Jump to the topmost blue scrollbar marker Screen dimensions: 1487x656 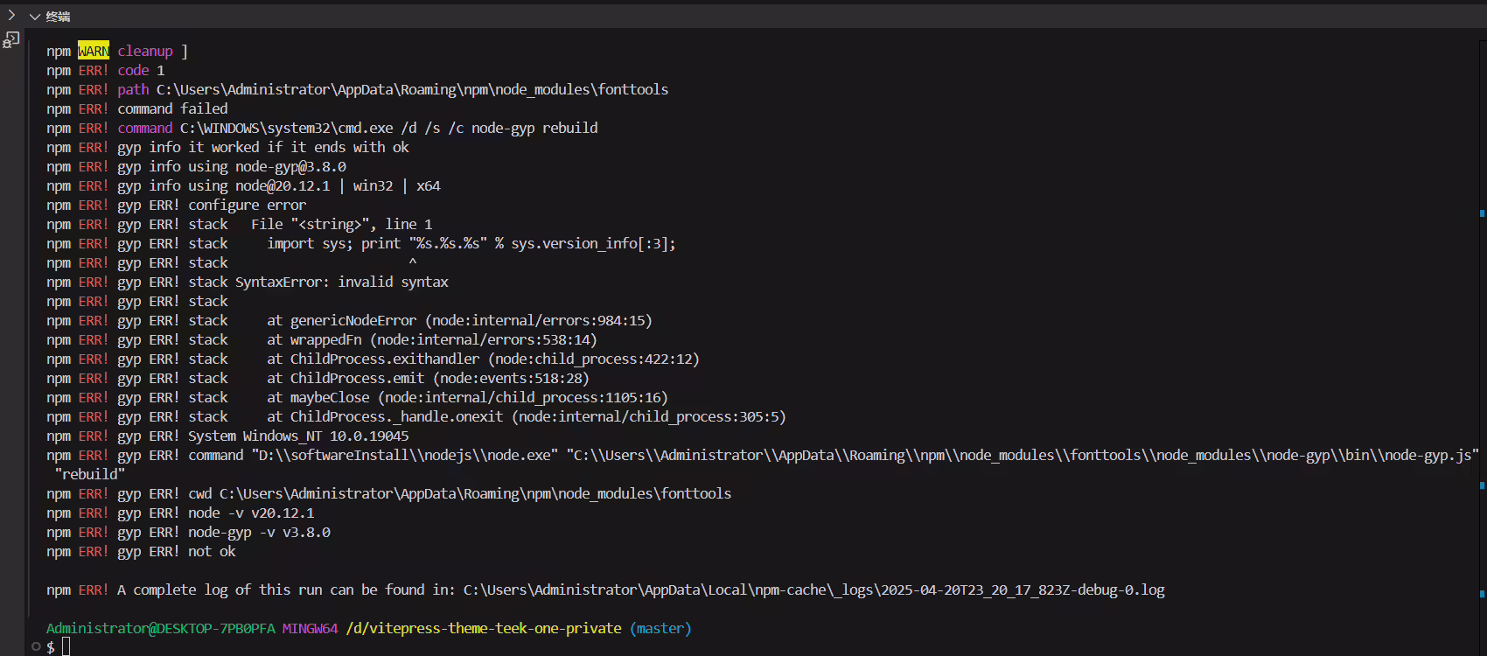1482,213
